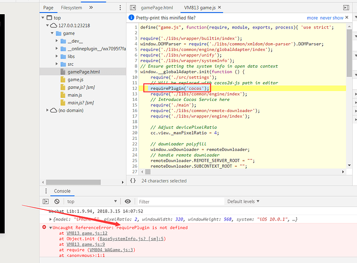Switch to the Page navigator tab
The width and height of the screenshot is (357, 263).
48,8
